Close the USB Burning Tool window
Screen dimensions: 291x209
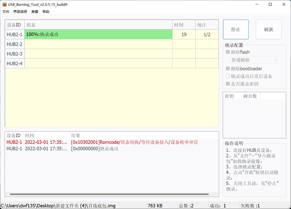(x=284, y=4)
